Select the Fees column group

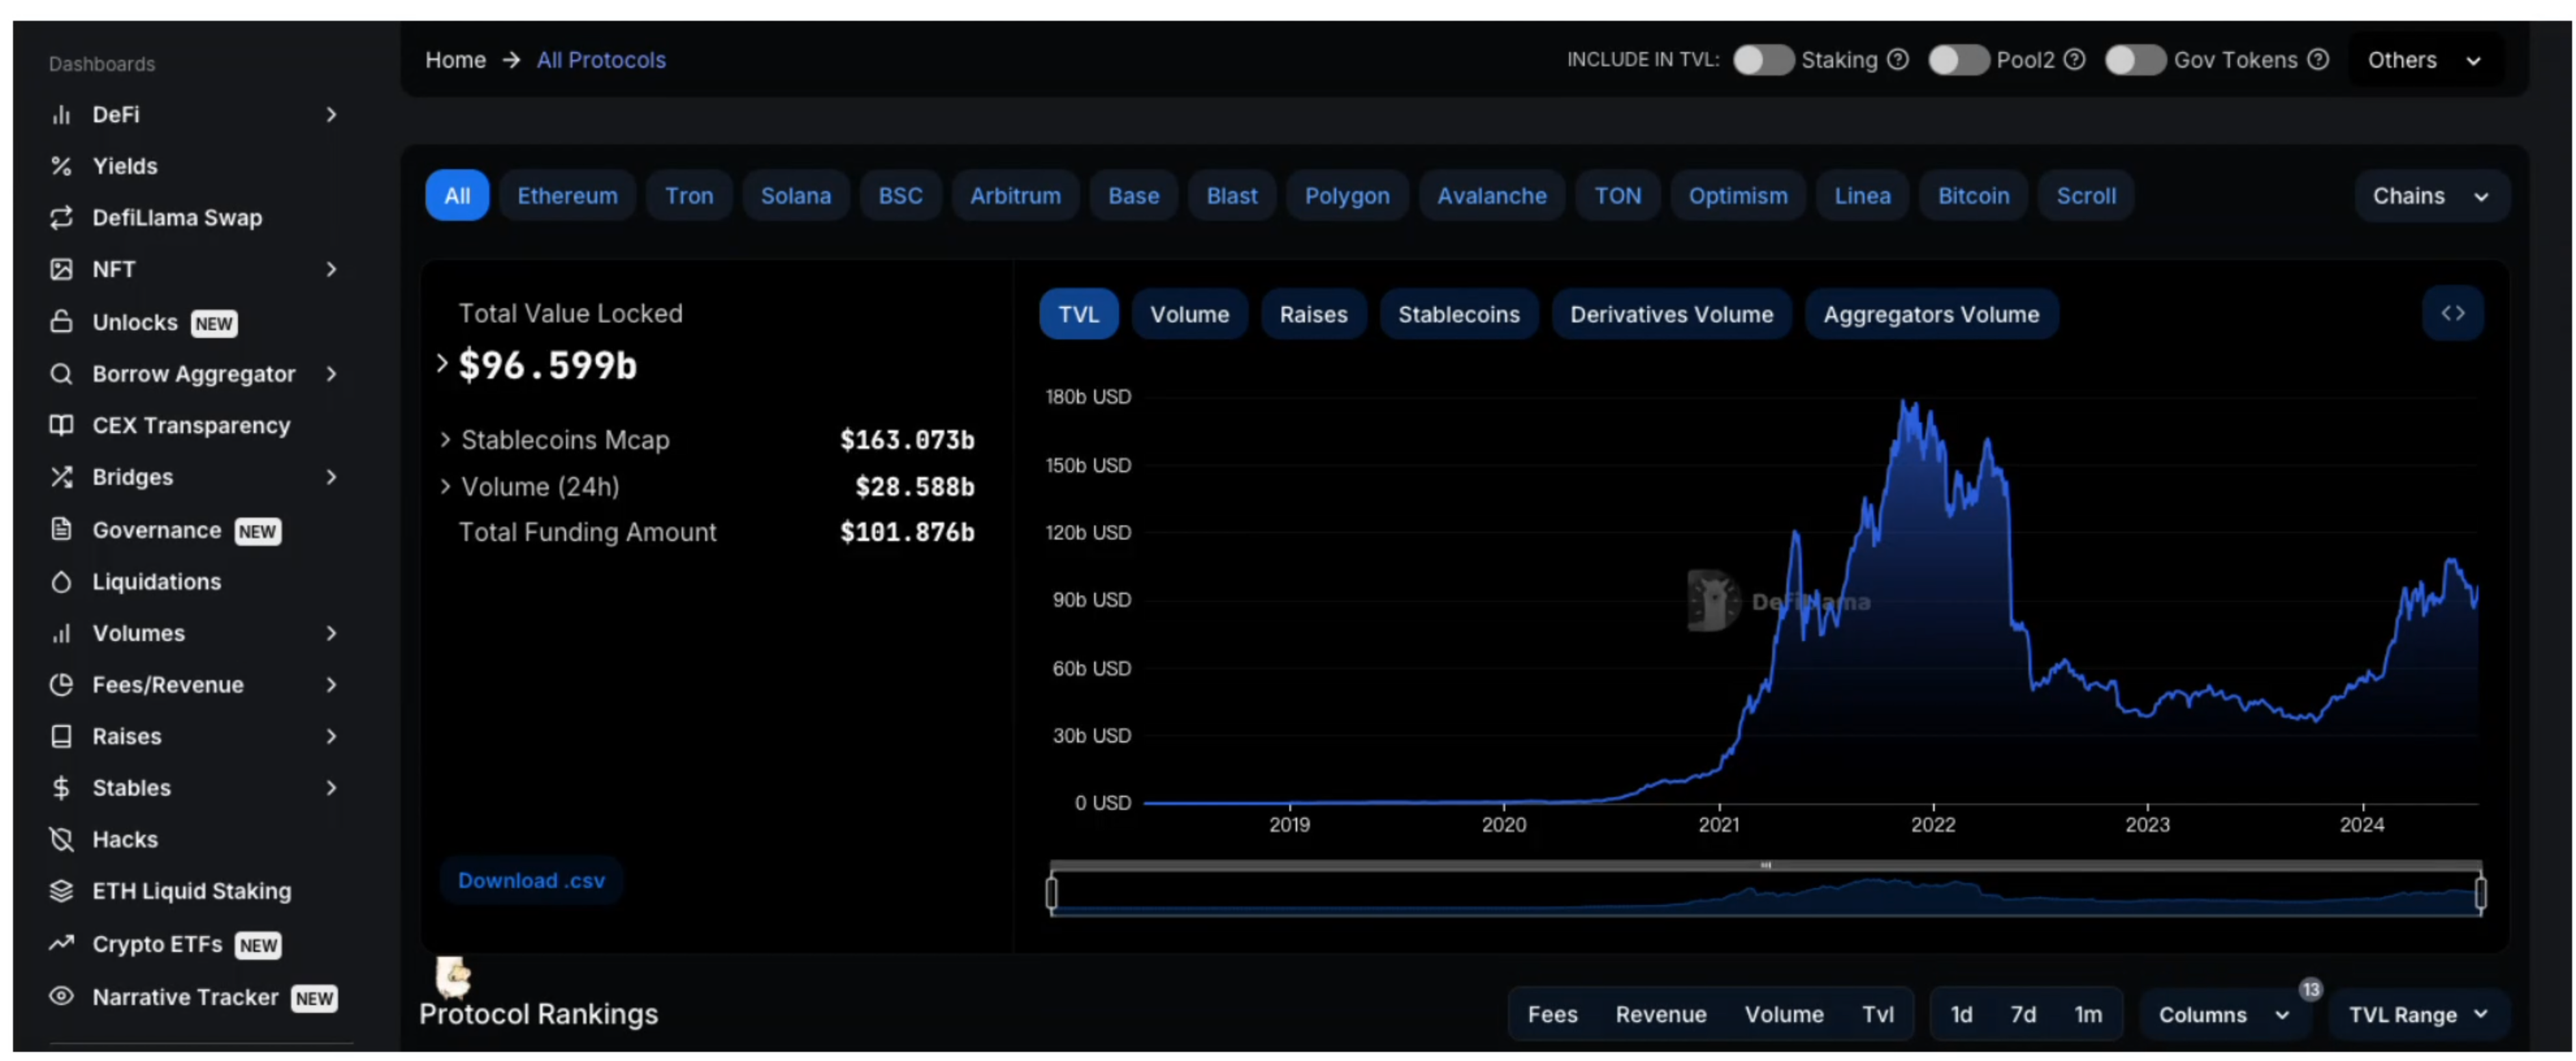point(1552,1015)
